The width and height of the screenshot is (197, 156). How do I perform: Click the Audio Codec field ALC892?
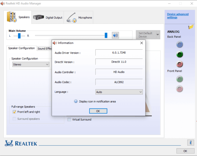tap(119, 82)
